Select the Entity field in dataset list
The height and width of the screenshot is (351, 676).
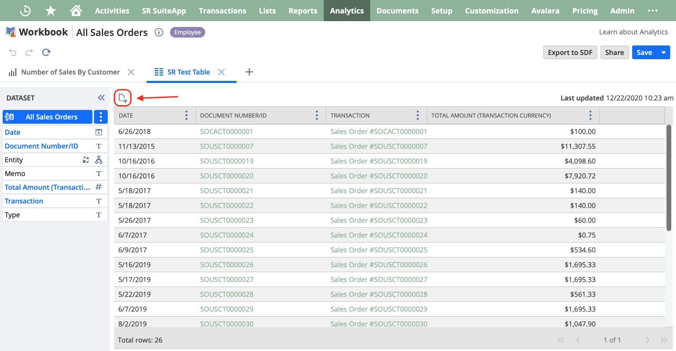55,160
